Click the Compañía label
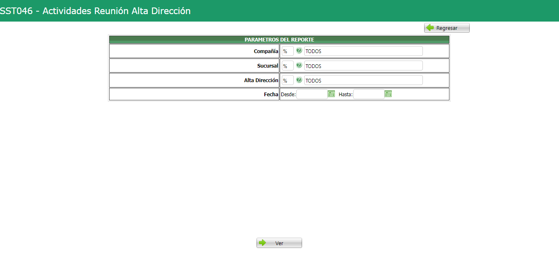Viewport: 559px width, 270px height. click(266, 51)
